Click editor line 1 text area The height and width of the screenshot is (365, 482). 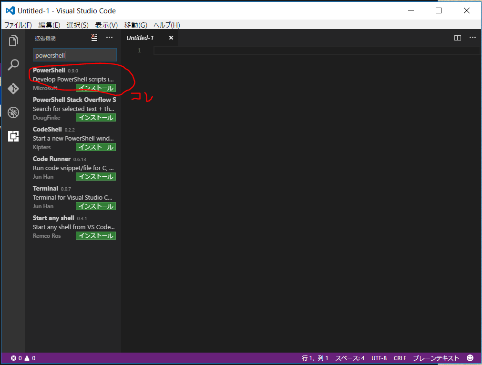coord(317,51)
